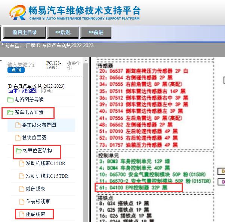This screenshot has width=225, height=222.
Task: Click 39: D7513 倒车雷达传感器左中 entry
Action: click(144, 105)
